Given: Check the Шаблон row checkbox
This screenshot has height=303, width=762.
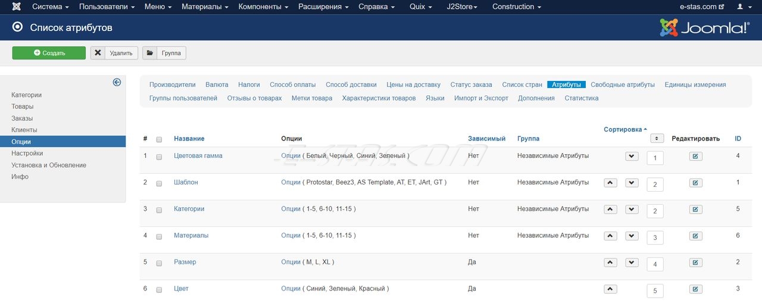Looking at the screenshot, I should [159, 184].
